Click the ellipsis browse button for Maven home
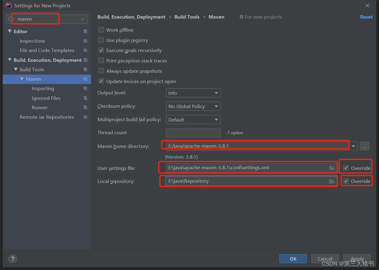The width and height of the screenshot is (379, 270). pyautogui.click(x=364, y=146)
